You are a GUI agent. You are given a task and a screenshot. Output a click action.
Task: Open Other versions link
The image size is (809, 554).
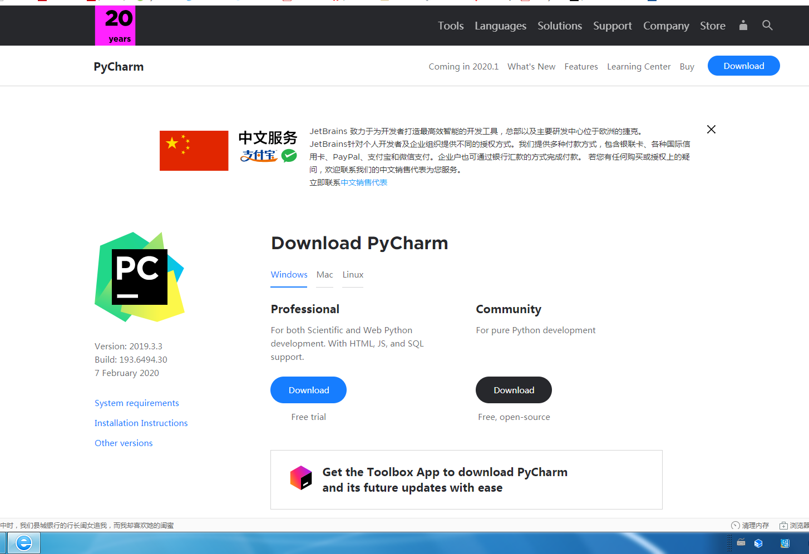(x=124, y=443)
